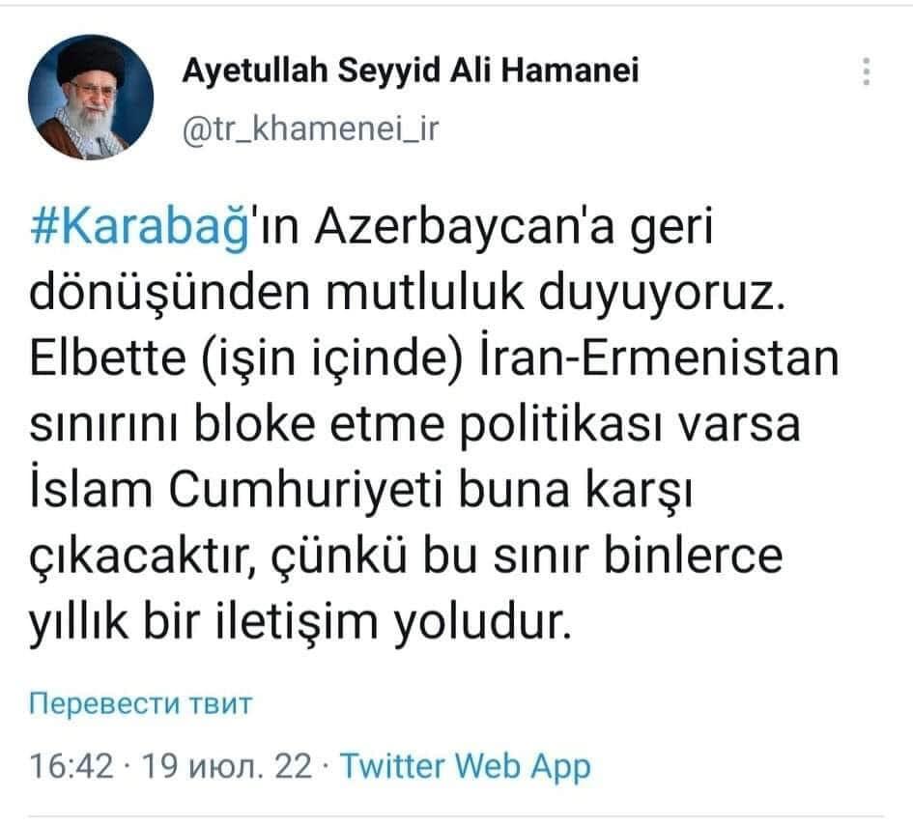Click the date 19 июл. 22
Viewport: 913px width, 827px height.
(226, 765)
